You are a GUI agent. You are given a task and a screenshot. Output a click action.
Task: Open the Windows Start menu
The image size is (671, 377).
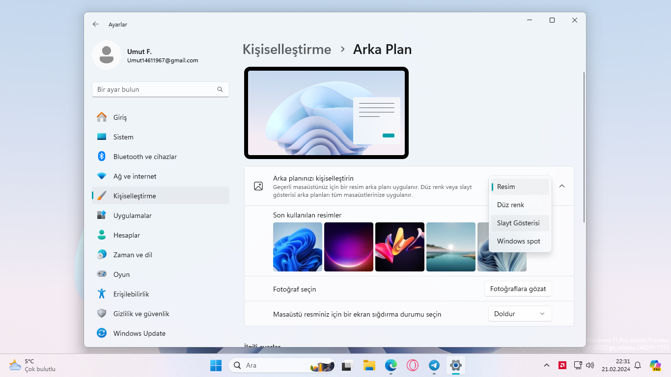tap(216, 365)
